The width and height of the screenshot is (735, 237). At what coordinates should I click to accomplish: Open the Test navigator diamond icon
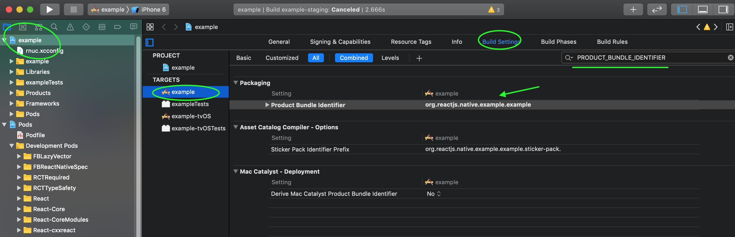click(x=86, y=27)
